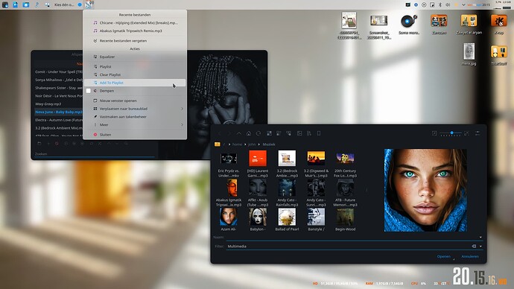Image resolution: width=514 pixels, height=289 pixels.
Task: Select Sonya Mihailova playlist row
Action: pos(59,80)
